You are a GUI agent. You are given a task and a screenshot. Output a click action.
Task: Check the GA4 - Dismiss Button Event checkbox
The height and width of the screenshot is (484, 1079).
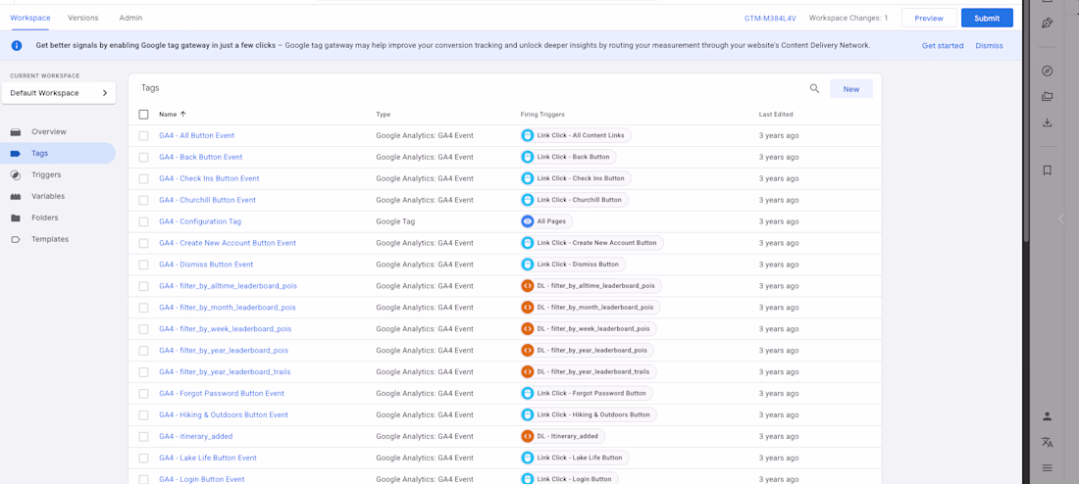pyautogui.click(x=143, y=265)
